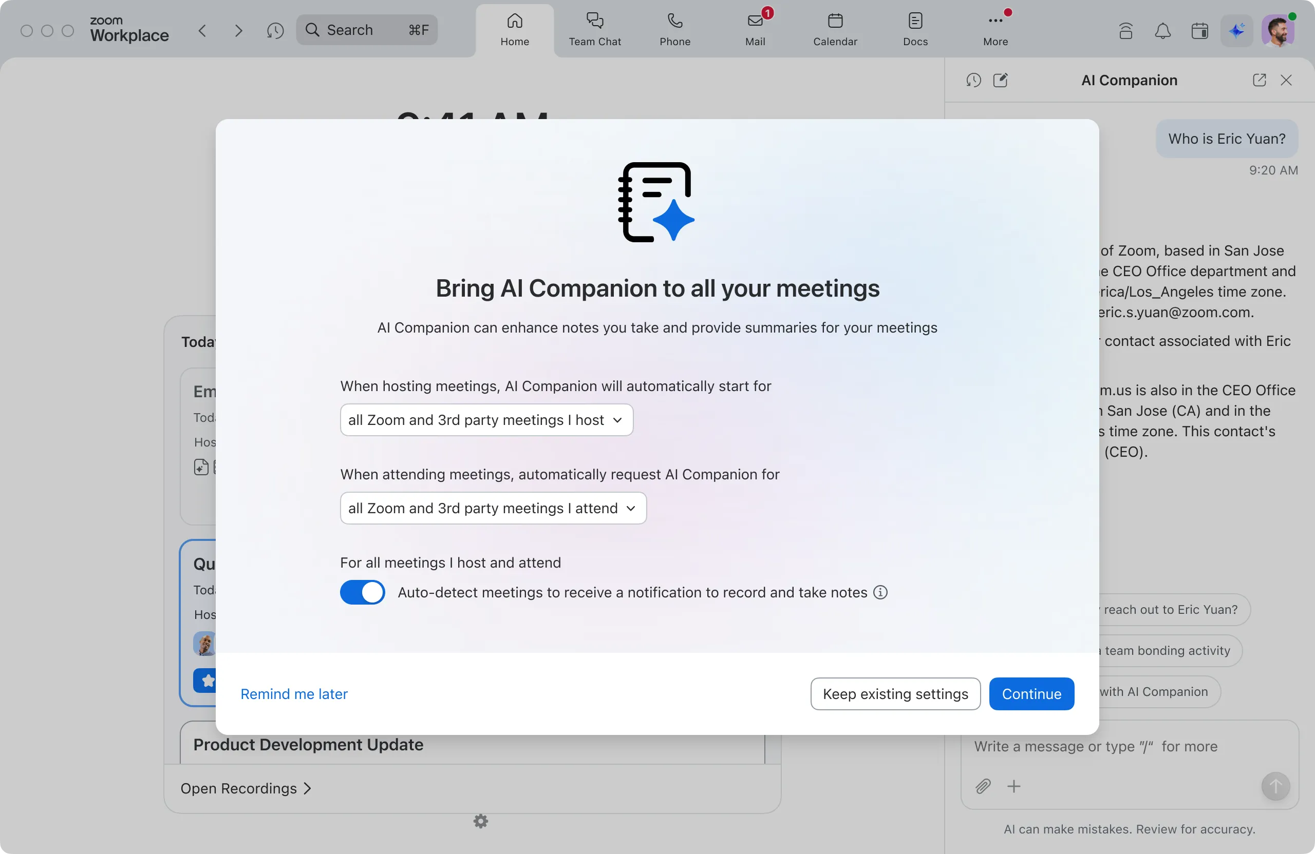This screenshot has height=854, width=1315.
Task: Click the history clock icon near Search
Action: point(275,30)
